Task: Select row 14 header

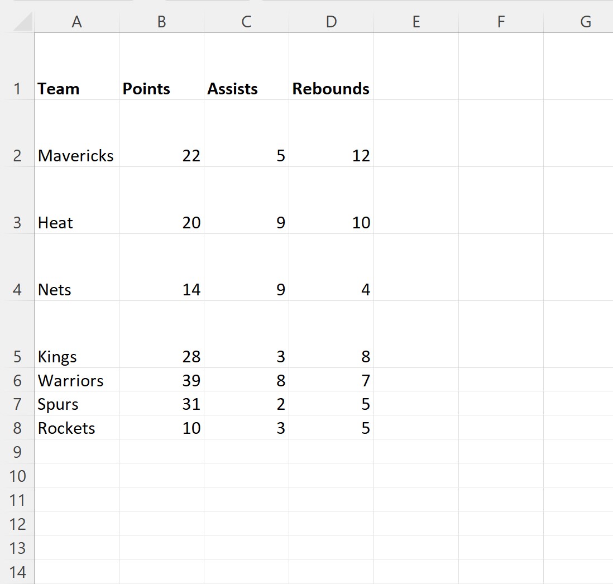Action: coord(17,572)
